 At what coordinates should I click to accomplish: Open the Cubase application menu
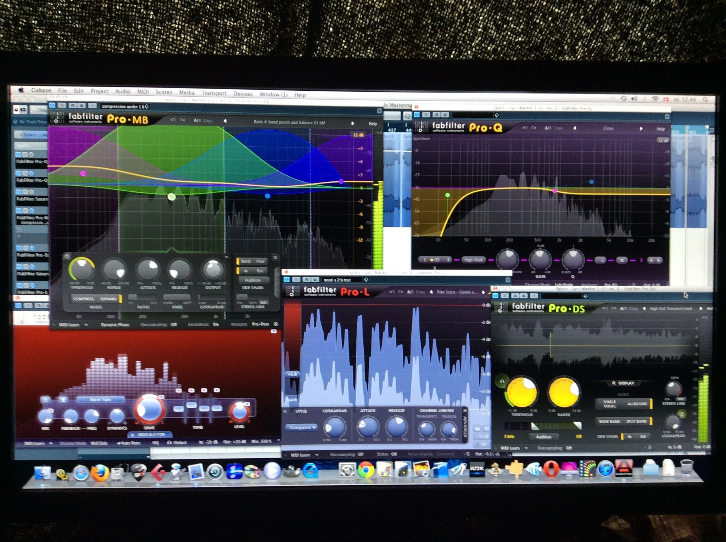tap(41, 90)
